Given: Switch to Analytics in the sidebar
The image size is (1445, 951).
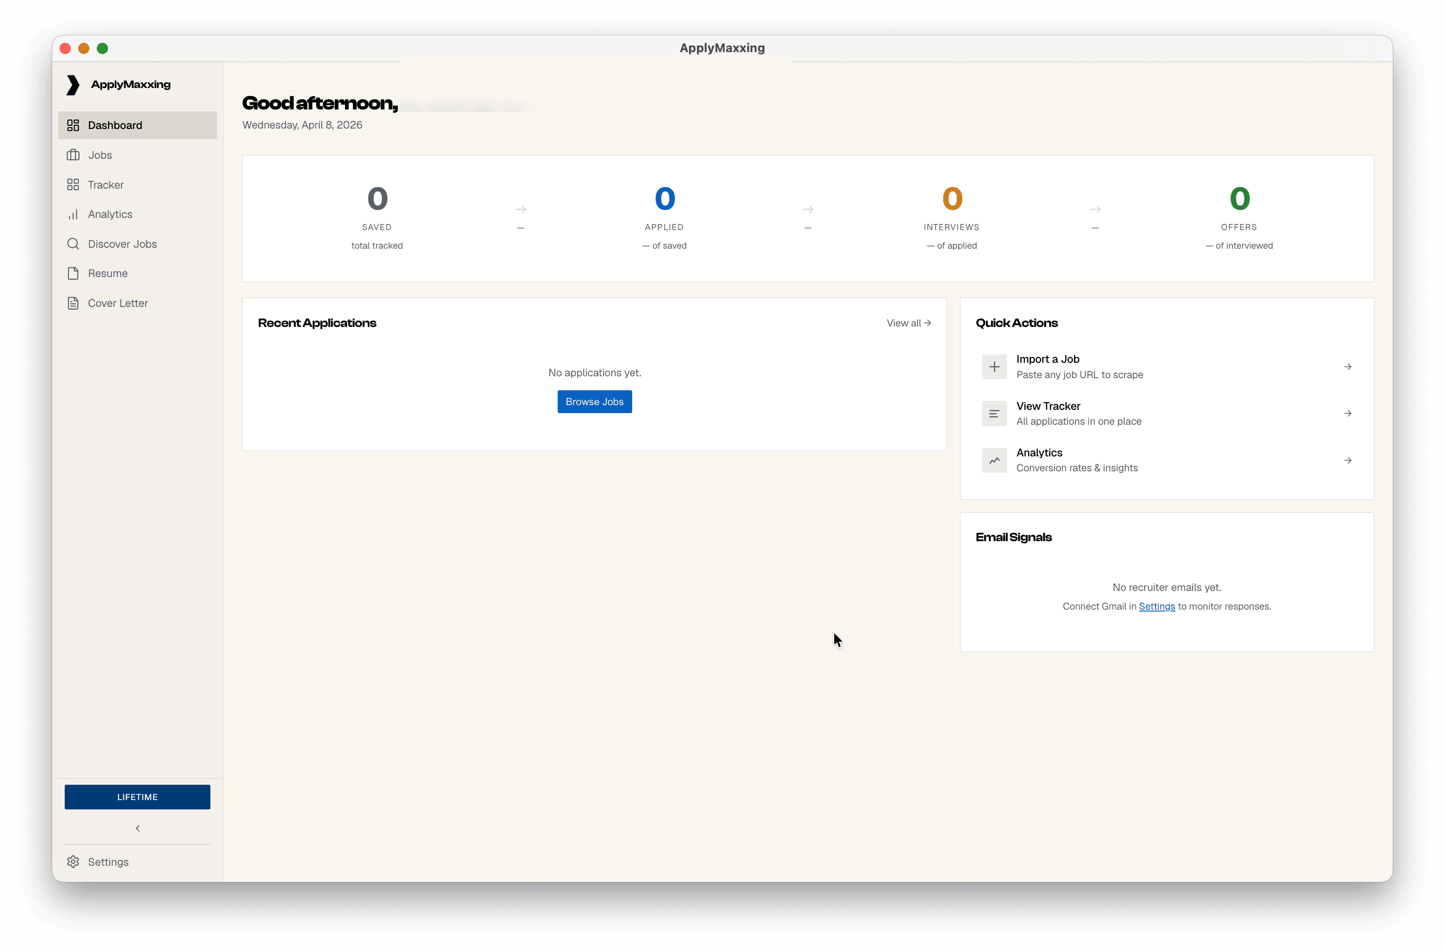Looking at the screenshot, I should (137, 214).
